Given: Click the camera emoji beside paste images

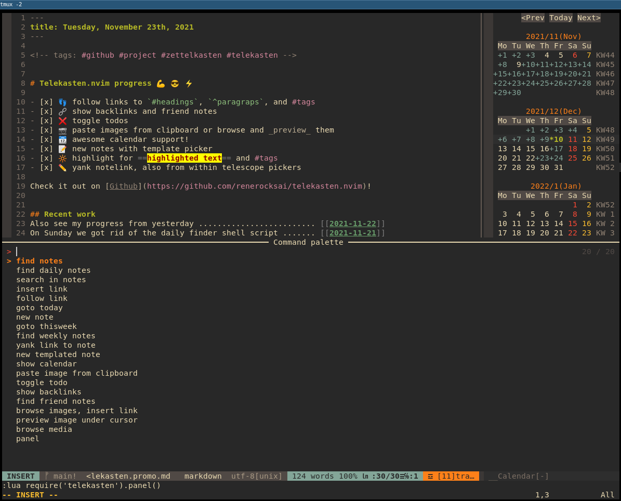Looking at the screenshot, I should click(63, 130).
